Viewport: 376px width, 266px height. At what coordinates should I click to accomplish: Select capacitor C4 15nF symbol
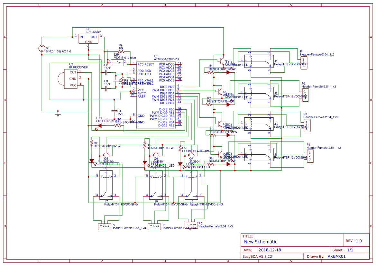pos(114,110)
